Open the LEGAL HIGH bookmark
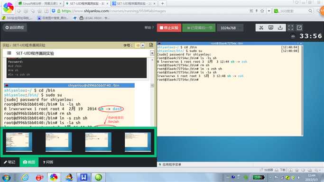This screenshot has height=182, width=324. pyautogui.click(x=94, y=18)
